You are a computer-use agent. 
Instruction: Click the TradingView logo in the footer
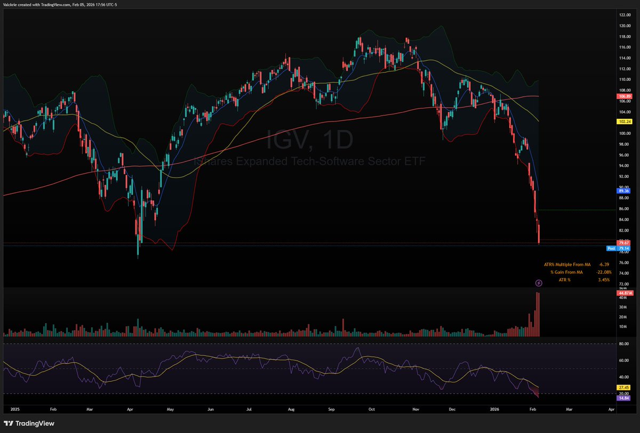pos(29,423)
